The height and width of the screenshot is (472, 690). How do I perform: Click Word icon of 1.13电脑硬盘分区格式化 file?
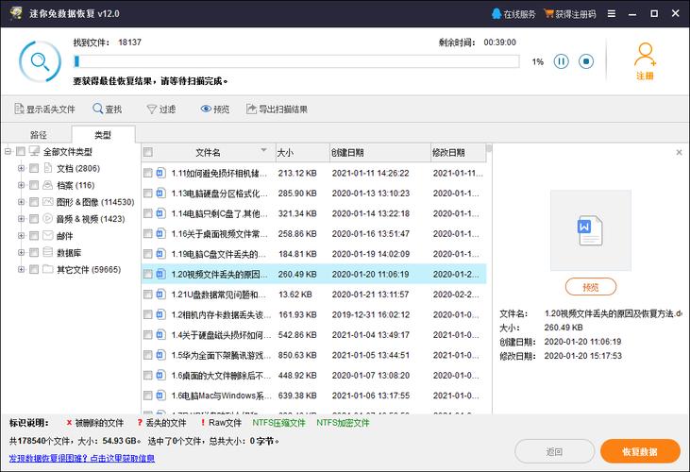pyautogui.click(x=161, y=194)
